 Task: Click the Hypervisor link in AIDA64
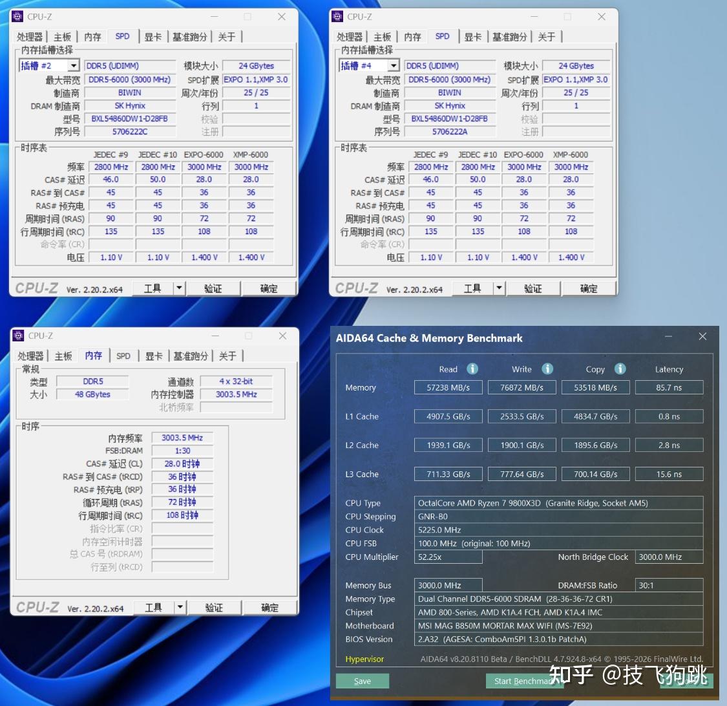pos(364,659)
